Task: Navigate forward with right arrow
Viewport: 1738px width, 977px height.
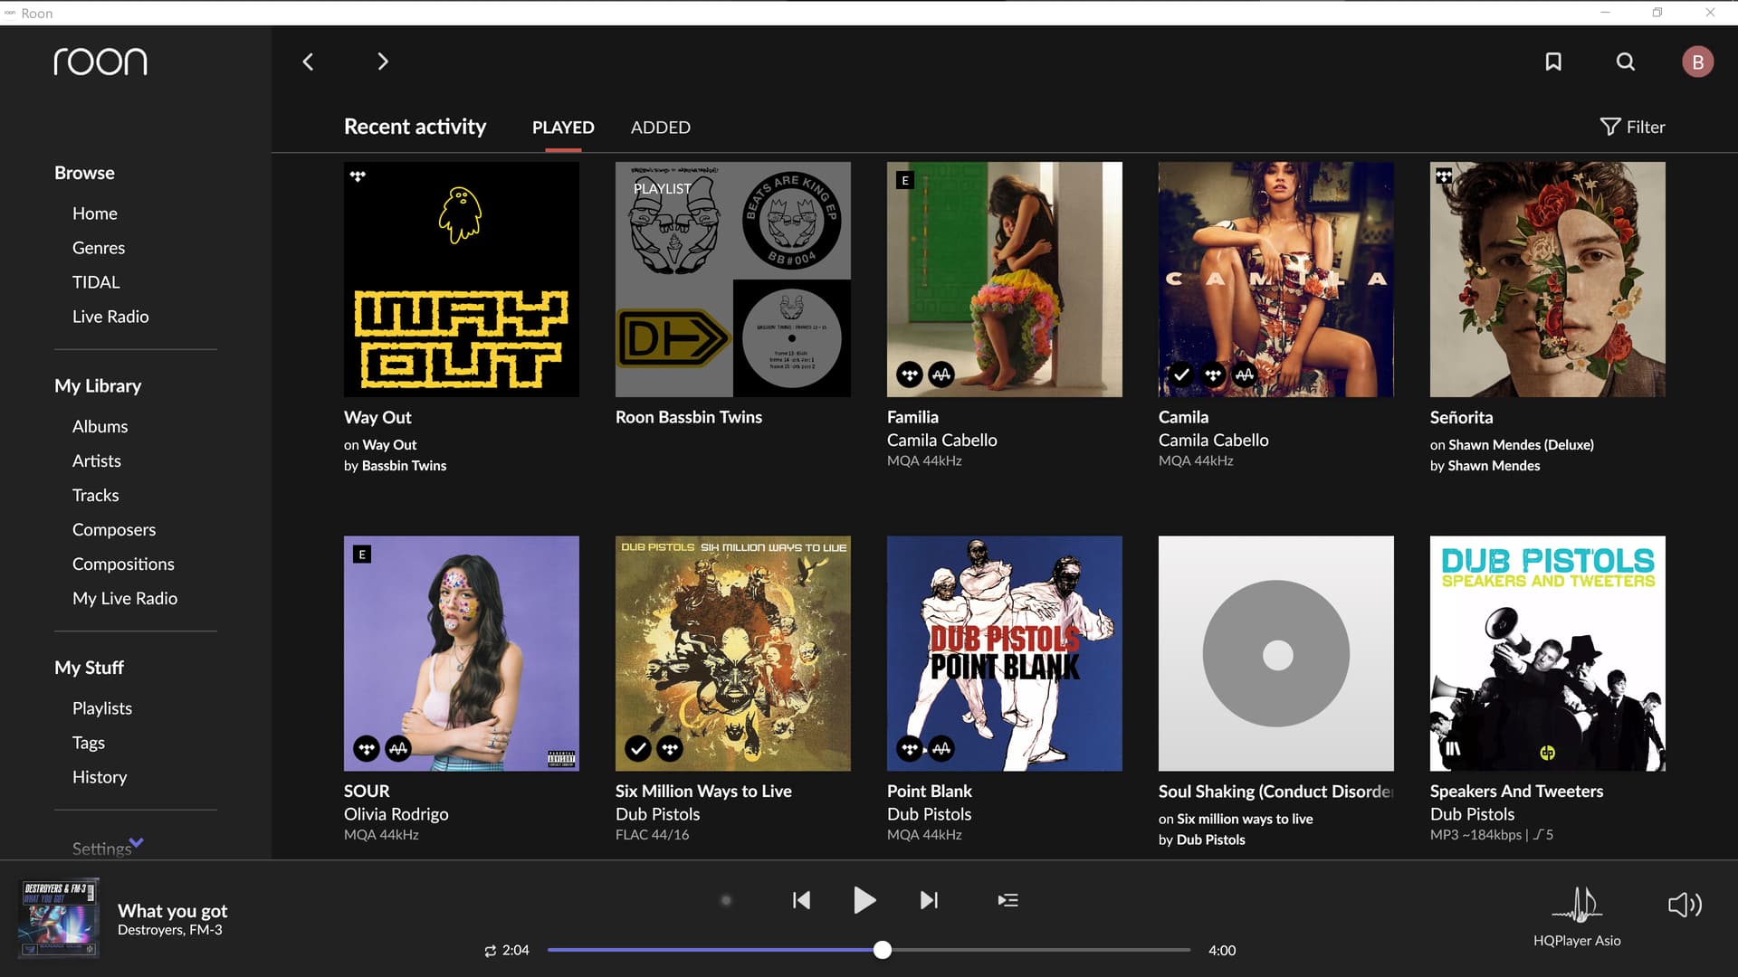Action: (382, 62)
